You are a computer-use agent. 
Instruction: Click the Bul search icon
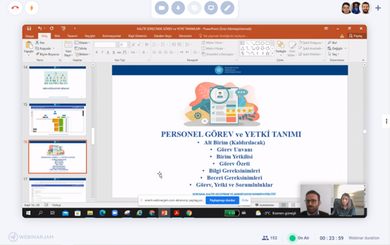[329, 42]
